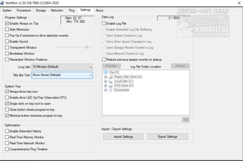The width and height of the screenshot is (243, 161).
Task: Click the Main and Mini position readout
Action: (77, 20)
